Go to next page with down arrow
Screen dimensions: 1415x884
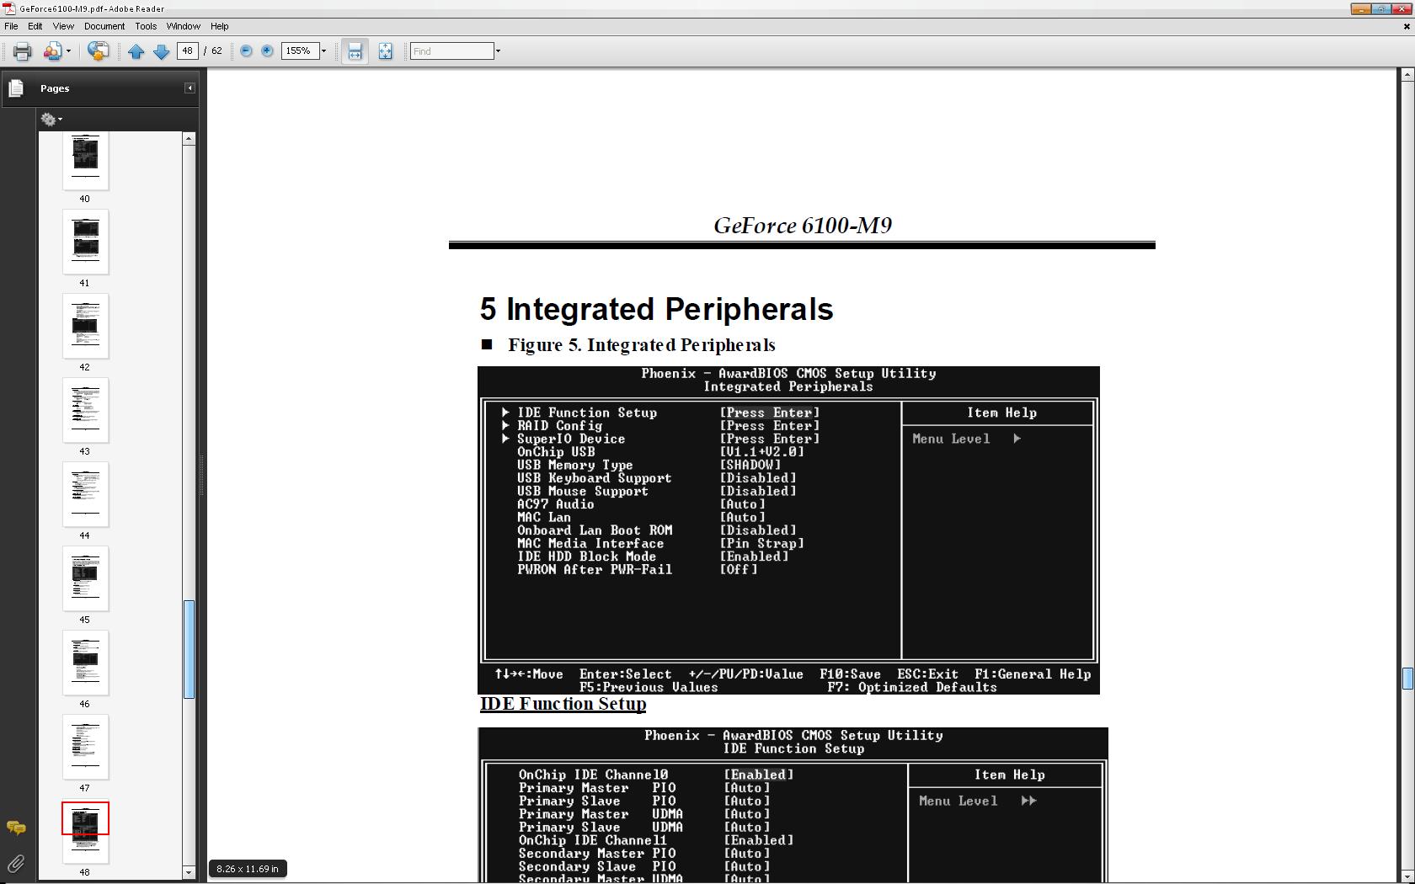point(161,51)
